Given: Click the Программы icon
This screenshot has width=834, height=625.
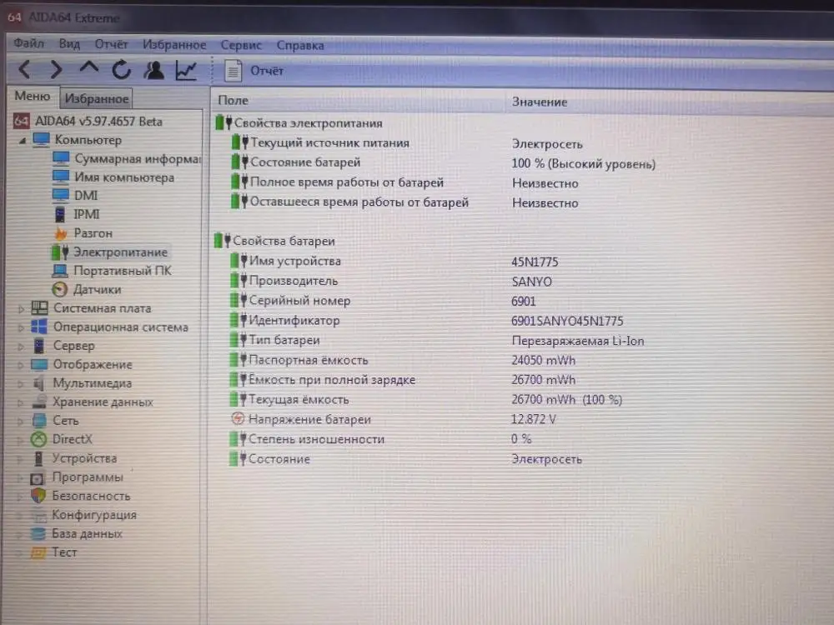Looking at the screenshot, I should coord(37,477).
